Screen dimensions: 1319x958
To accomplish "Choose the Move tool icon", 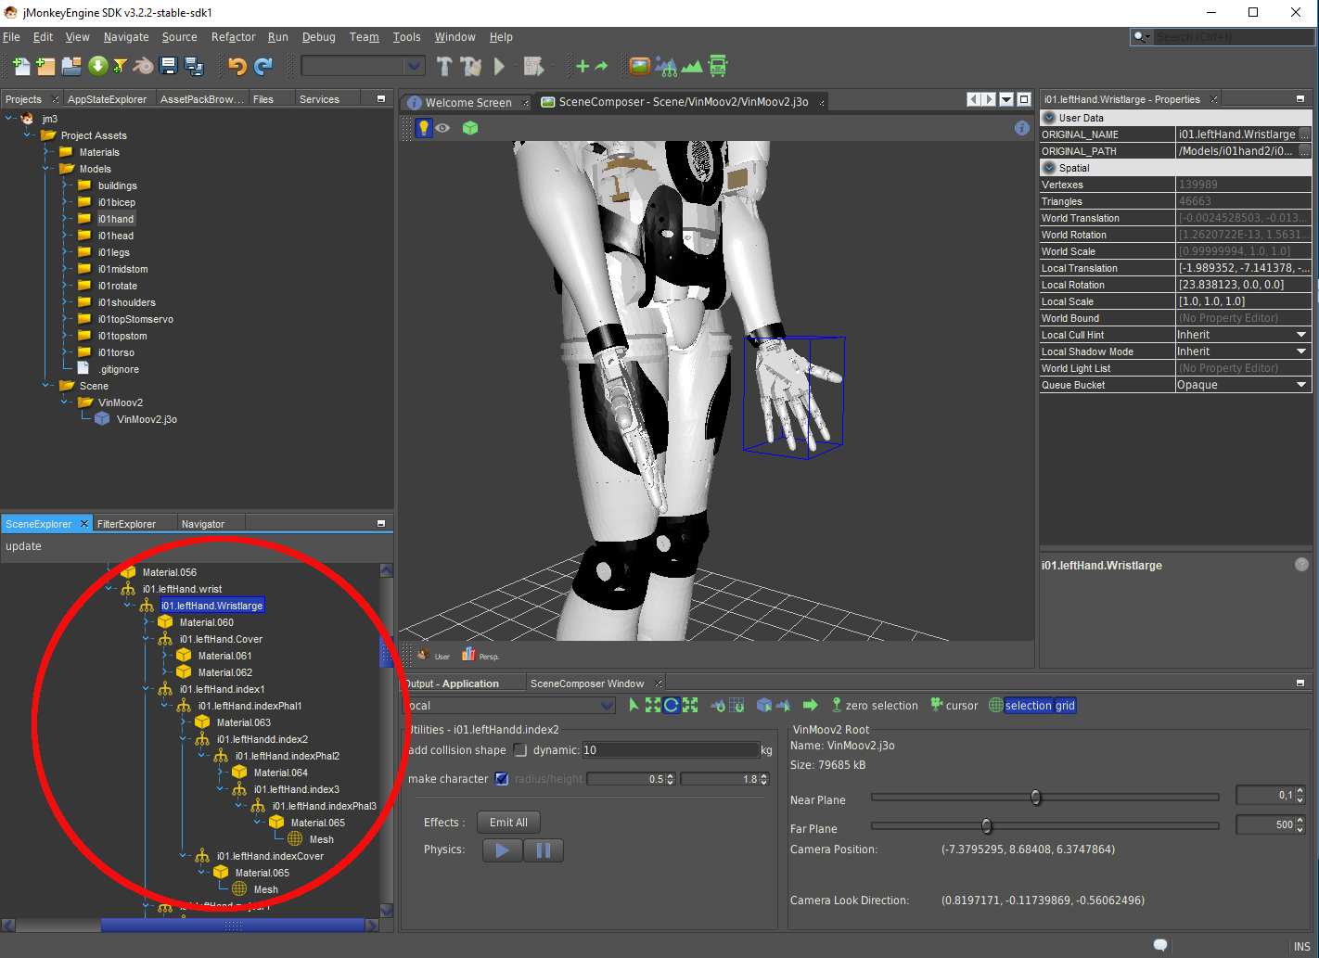I will tap(653, 705).
